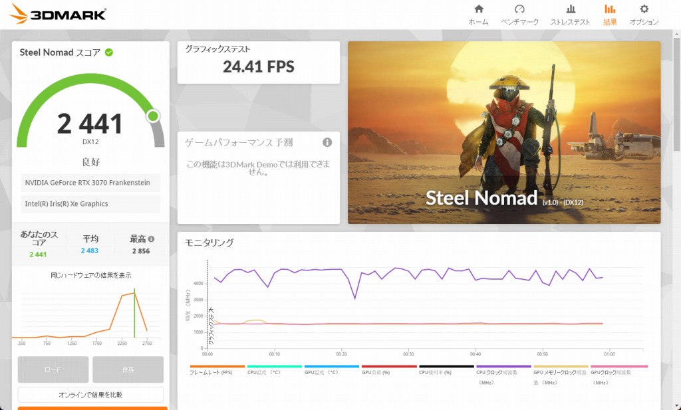Click the ロード (Load) button

click(53, 369)
